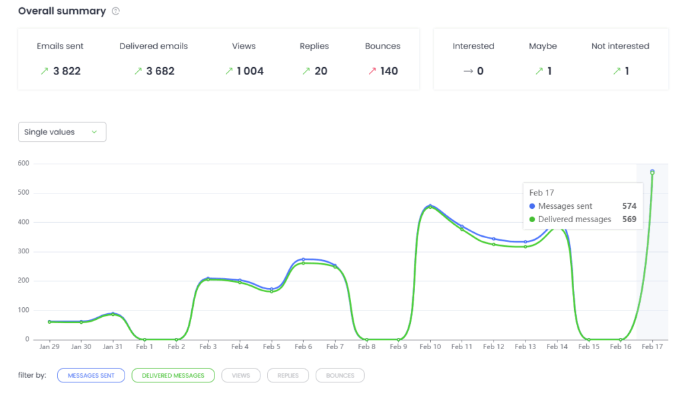This screenshot has width=682, height=393.
Task: Toggle the Delivered Messages filter
Action: click(173, 376)
